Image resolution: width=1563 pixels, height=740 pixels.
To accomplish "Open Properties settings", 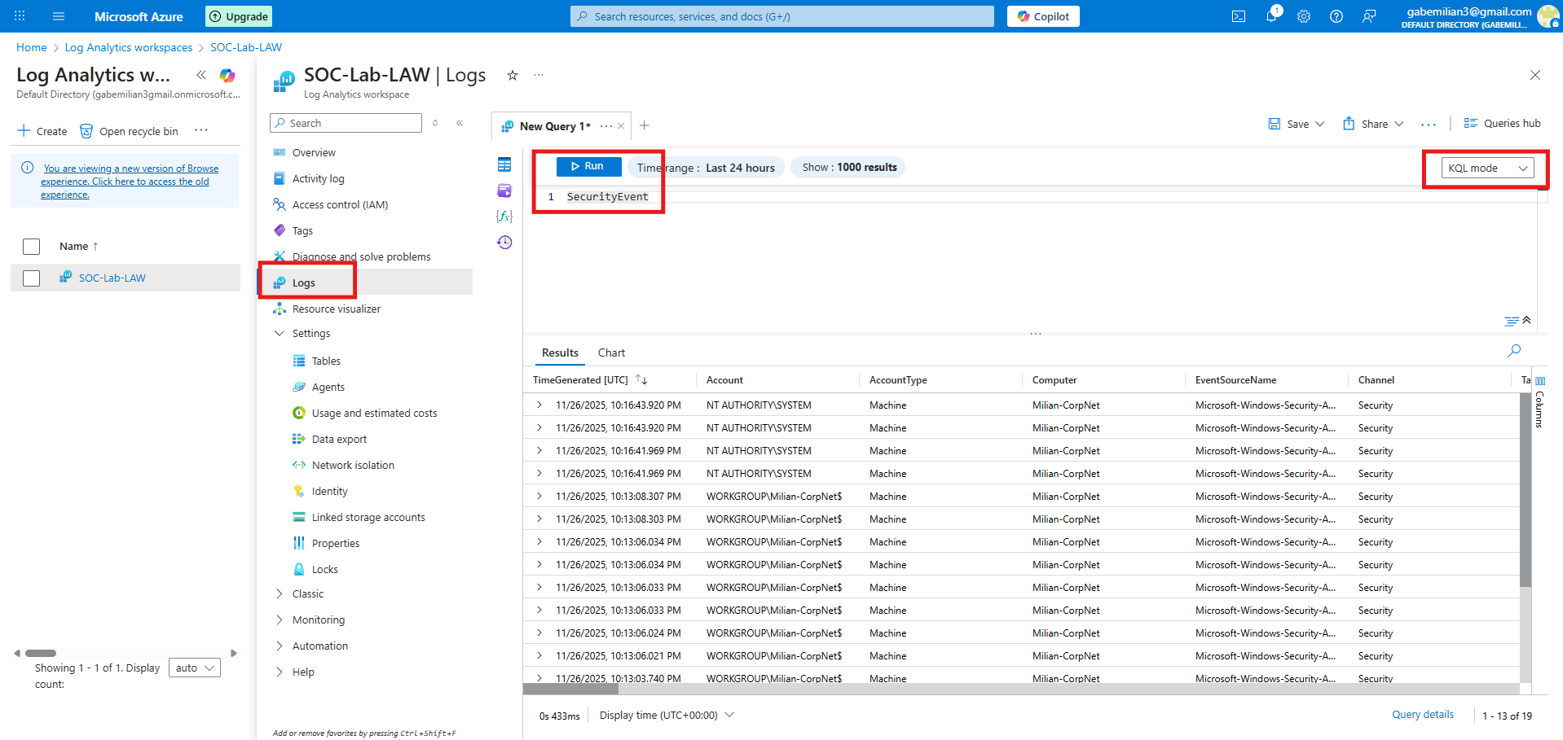I will click(x=335, y=543).
